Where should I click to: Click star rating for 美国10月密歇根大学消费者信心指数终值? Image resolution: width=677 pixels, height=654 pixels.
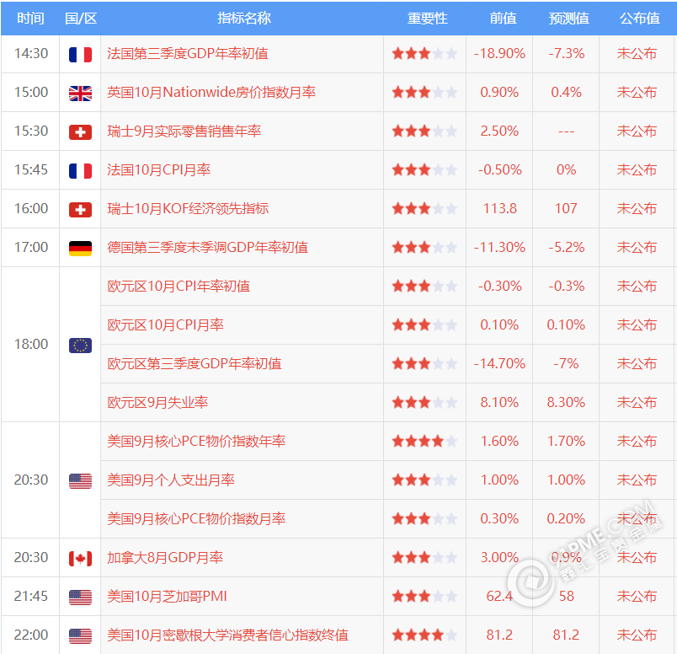424,635
